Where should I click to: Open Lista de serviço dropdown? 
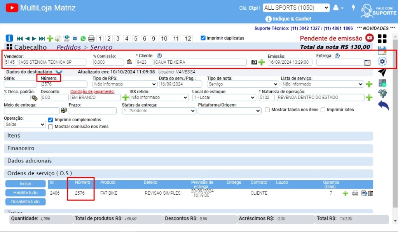click(x=322, y=84)
